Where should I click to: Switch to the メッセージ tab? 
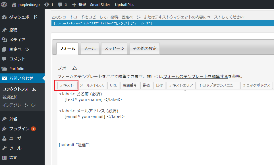point(114,48)
